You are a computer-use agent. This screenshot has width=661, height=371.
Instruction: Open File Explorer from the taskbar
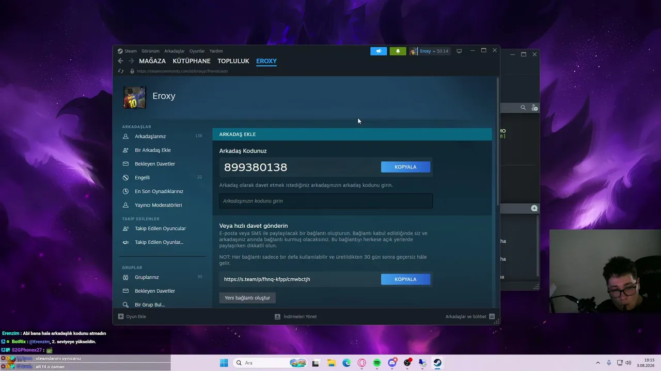[330, 363]
